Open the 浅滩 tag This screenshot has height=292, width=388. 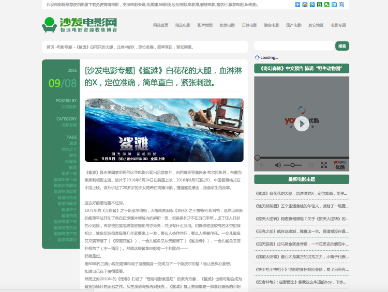(x=73, y=143)
